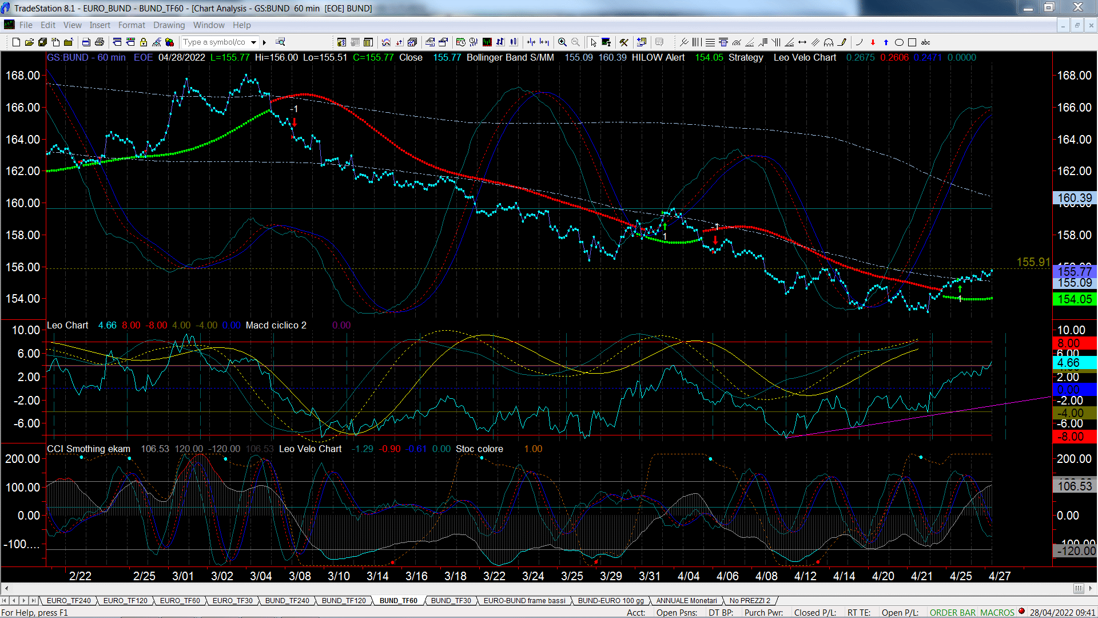
Task: Click the Zoom In magnifier icon
Action: coord(562,42)
